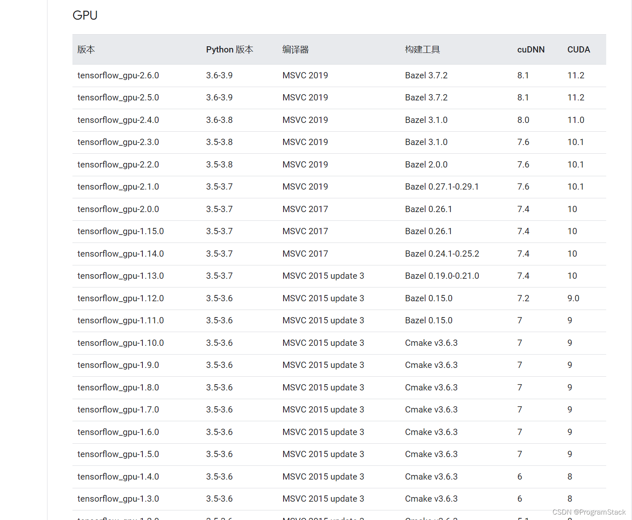
Task: Select the tensorflow_gpu-1.13.0 cell
Action: pyautogui.click(x=121, y=276)
